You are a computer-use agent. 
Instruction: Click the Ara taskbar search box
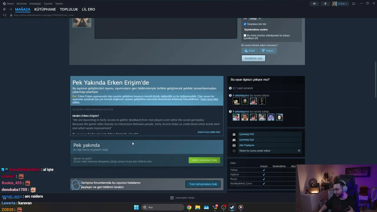pos(162,207)
